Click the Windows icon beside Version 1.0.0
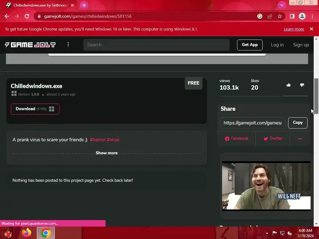The image size is (319, 239). [14, 93]
